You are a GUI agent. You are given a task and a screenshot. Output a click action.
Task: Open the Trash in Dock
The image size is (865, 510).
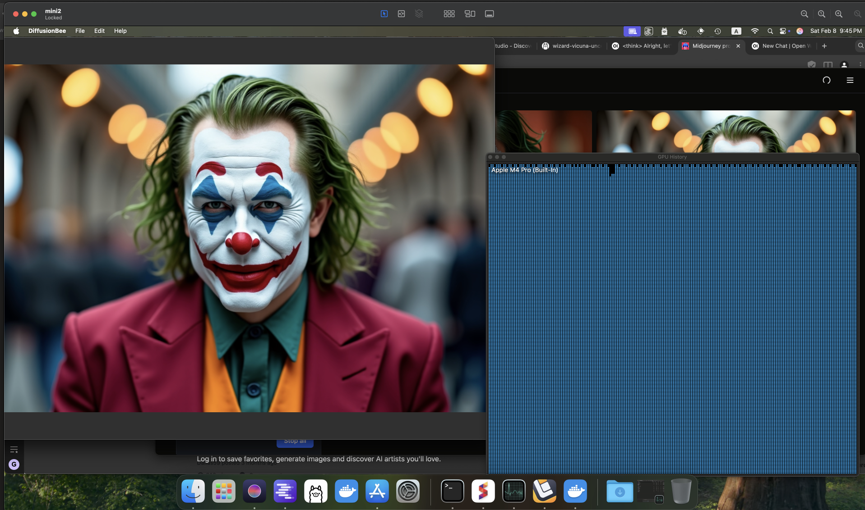pyautogui.click(x=681, y=491)
